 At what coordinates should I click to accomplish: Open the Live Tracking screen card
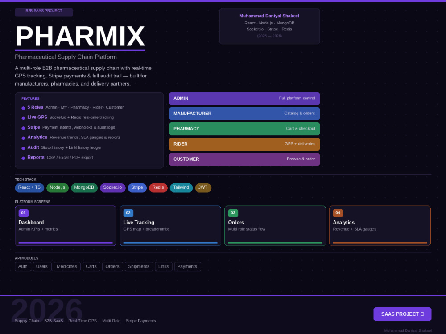coord(170,226)
